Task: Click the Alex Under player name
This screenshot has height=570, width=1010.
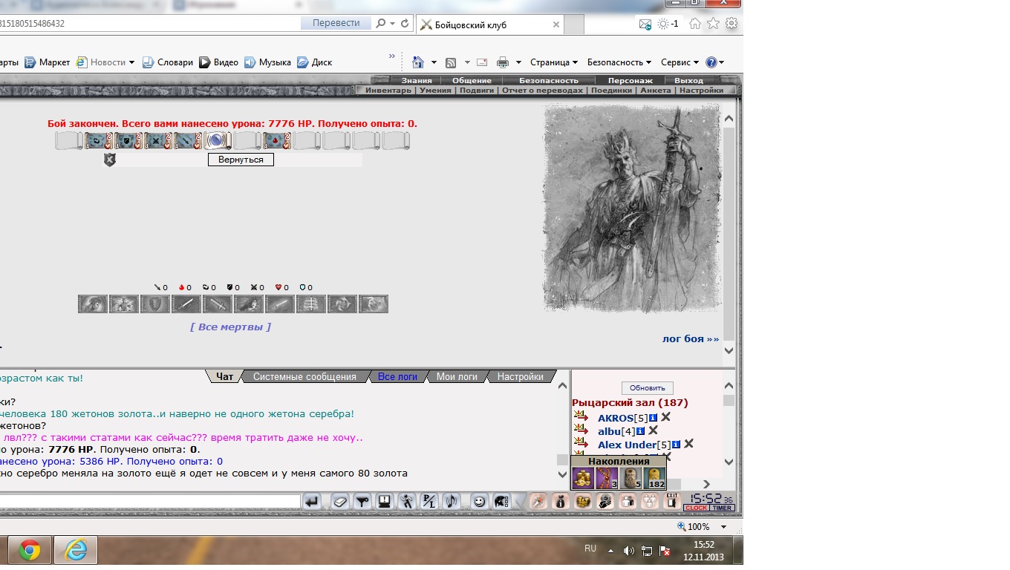Action: tap(627, 445)
